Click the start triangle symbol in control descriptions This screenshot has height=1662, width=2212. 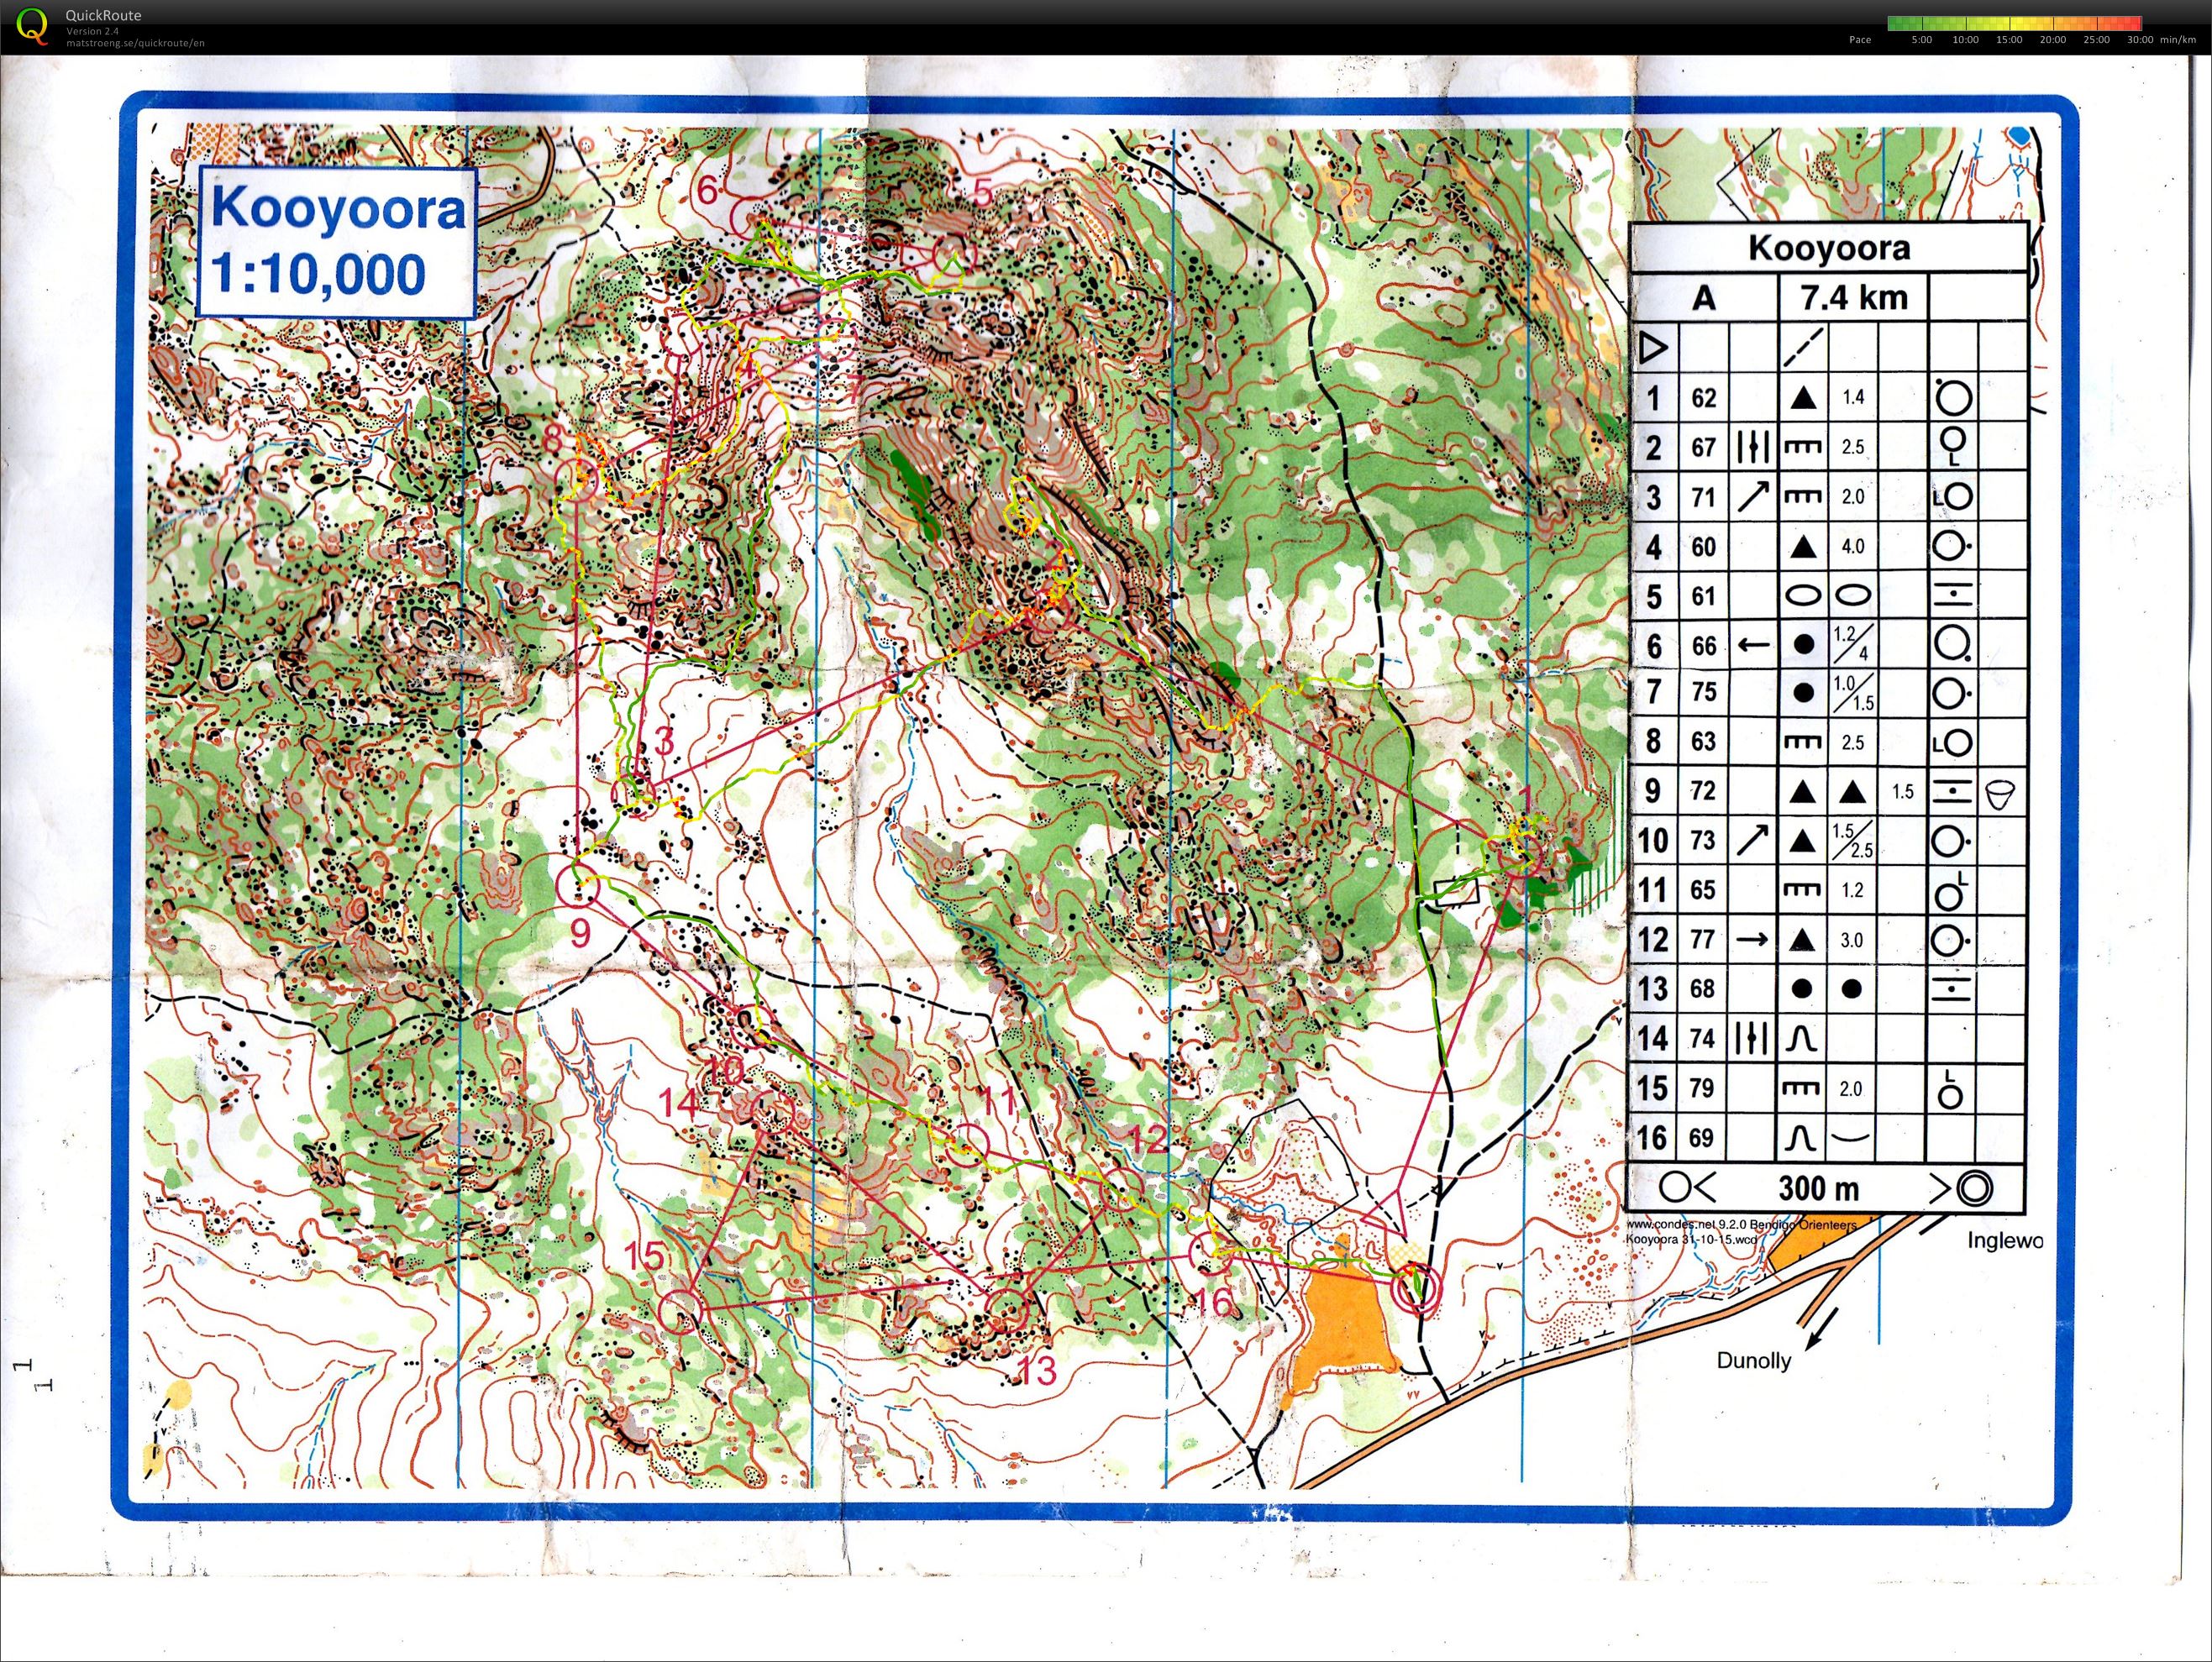click(x=1654, y=348)
